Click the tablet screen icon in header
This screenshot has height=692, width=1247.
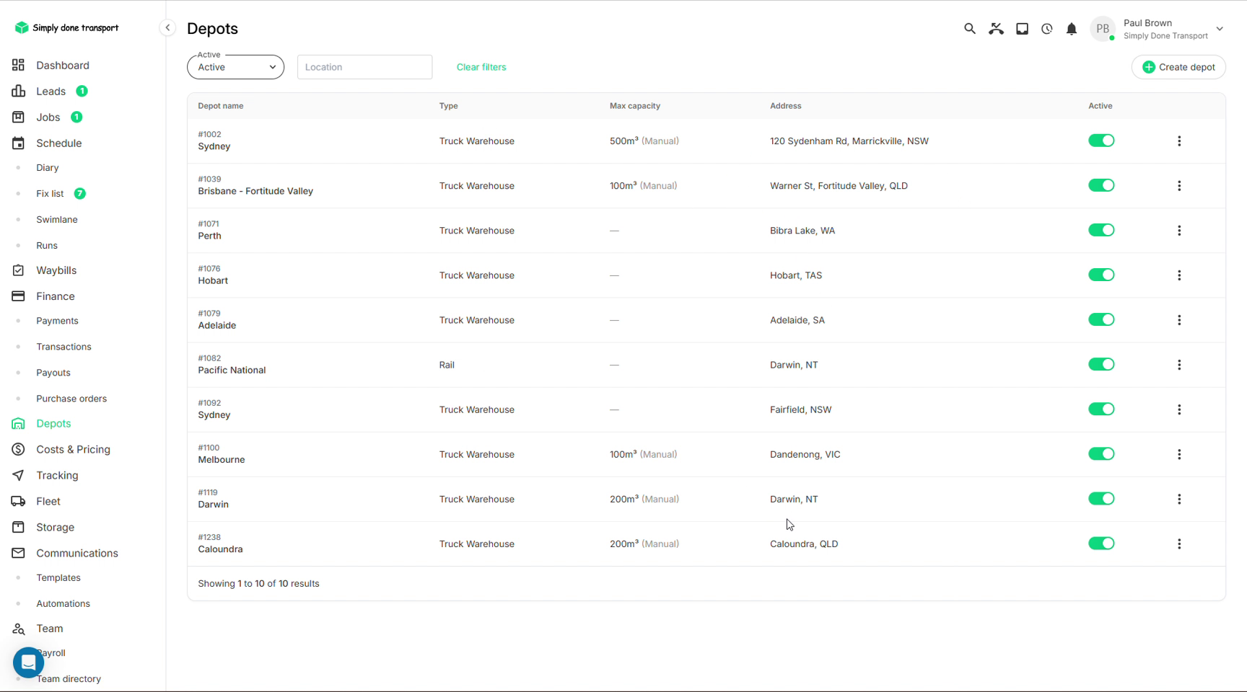(1022, 29)
